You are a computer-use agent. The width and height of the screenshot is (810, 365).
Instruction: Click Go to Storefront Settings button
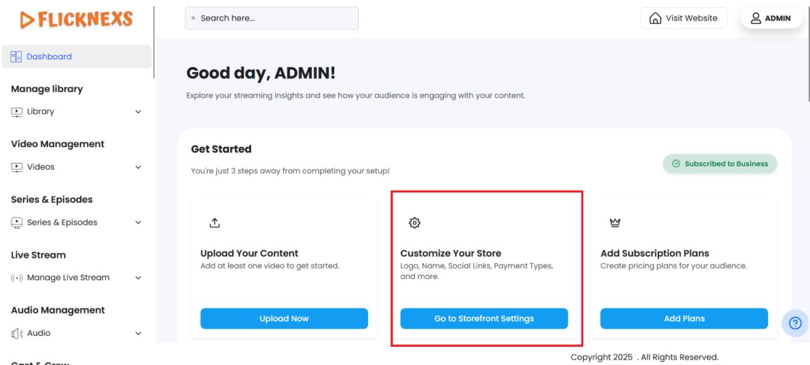point(484,318)
